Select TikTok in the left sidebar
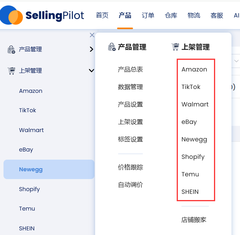The height and width of the screenshot is (235, 240). [28, 110]
